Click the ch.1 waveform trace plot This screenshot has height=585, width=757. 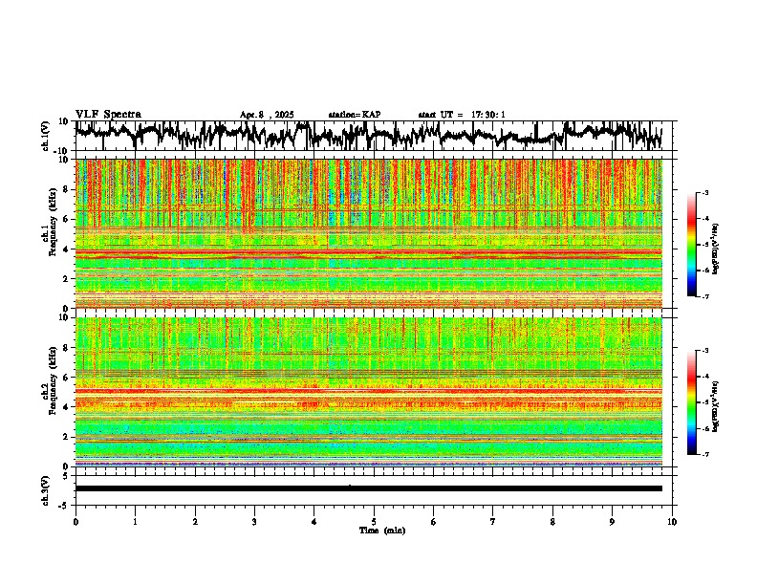coord(368,136)
